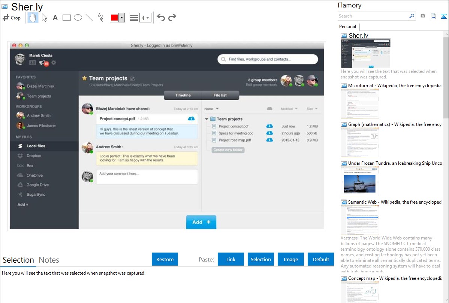This screenshot has width=449, height=303.
Task: Open the Under Frozen Tundra snapshot
Action: tap(360, 181)
